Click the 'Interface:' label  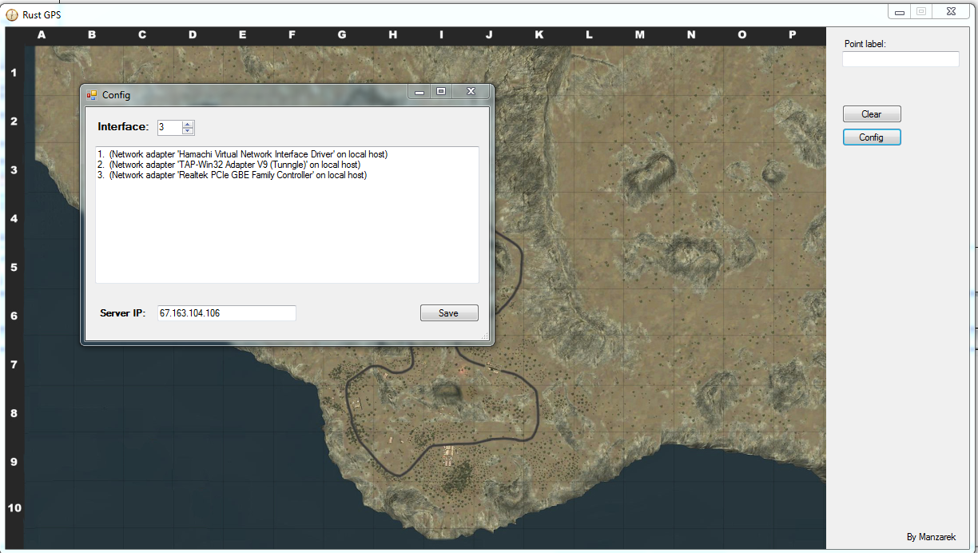point(123,127)
